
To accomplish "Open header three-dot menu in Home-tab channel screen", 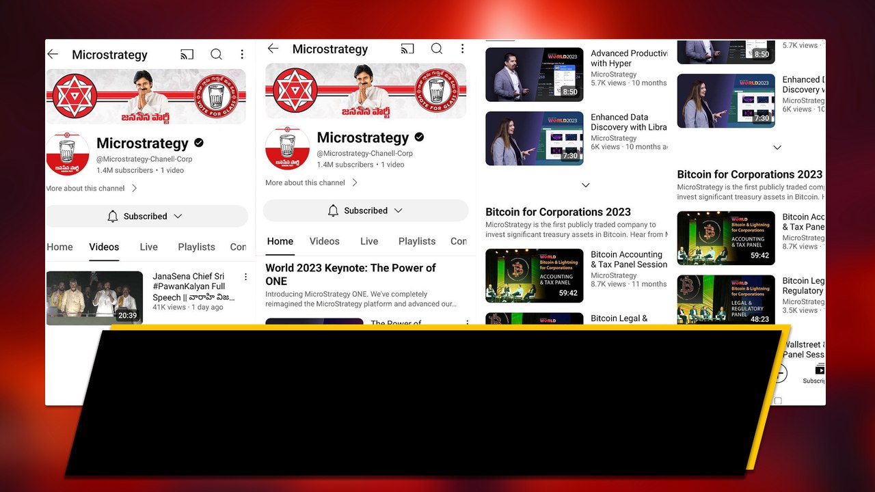I will point(462,49).
